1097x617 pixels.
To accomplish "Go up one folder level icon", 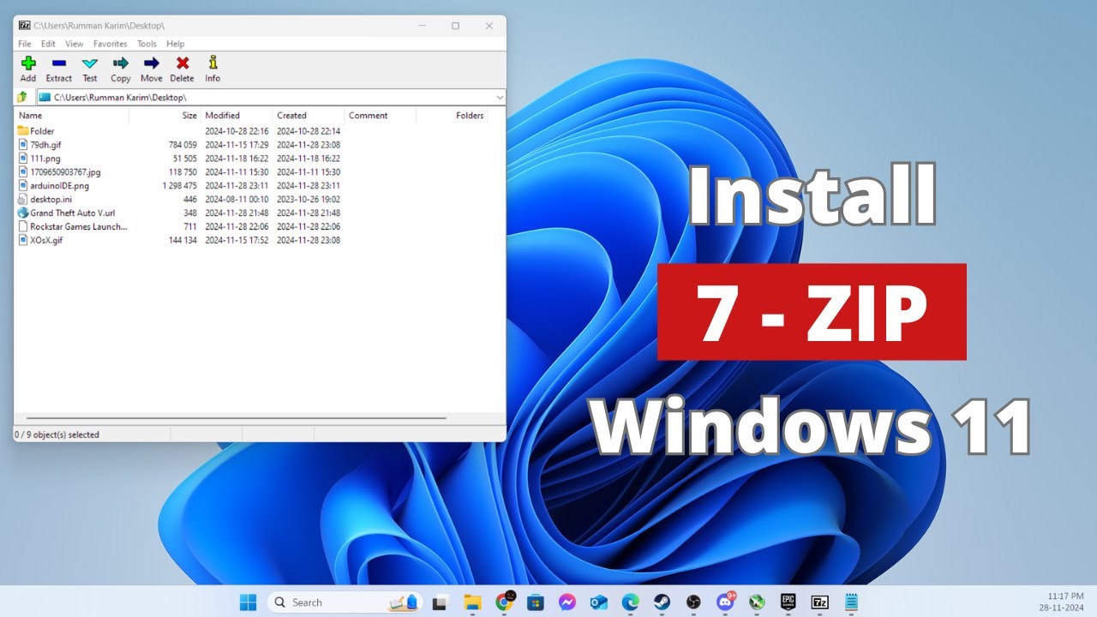I will [23, 97].
